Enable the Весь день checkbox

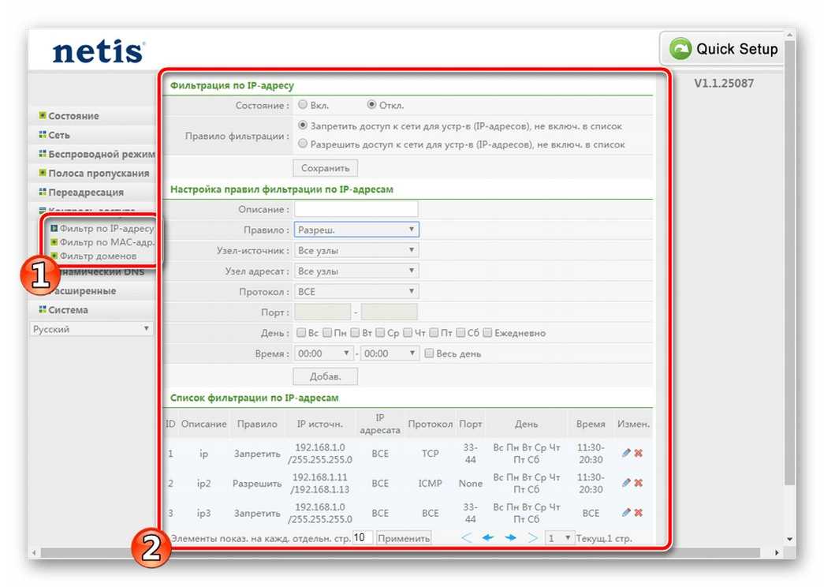click(x=429, y=353)
